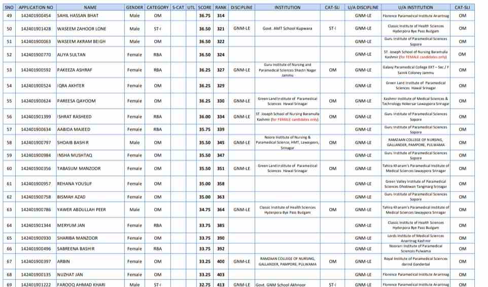This screenshot has width=488, height=287.
Task: Click the rank 324 cell
Action: pos(221,54)
